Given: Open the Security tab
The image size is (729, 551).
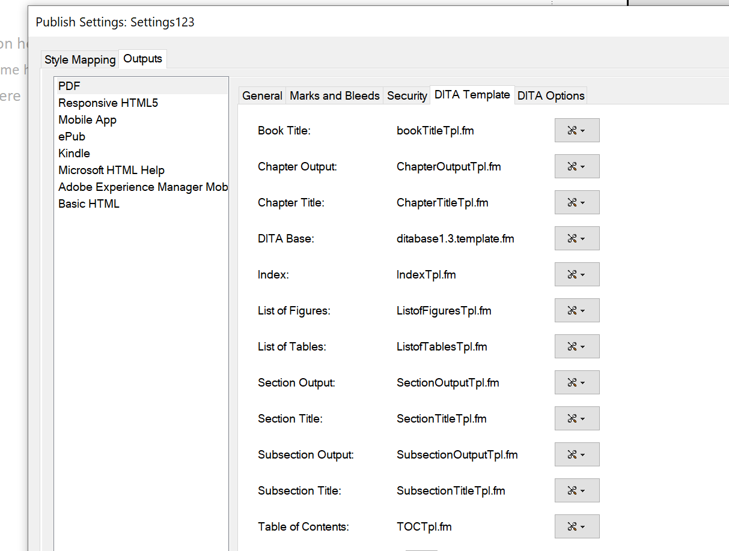Looking at the screenshot, I should 407,95.
